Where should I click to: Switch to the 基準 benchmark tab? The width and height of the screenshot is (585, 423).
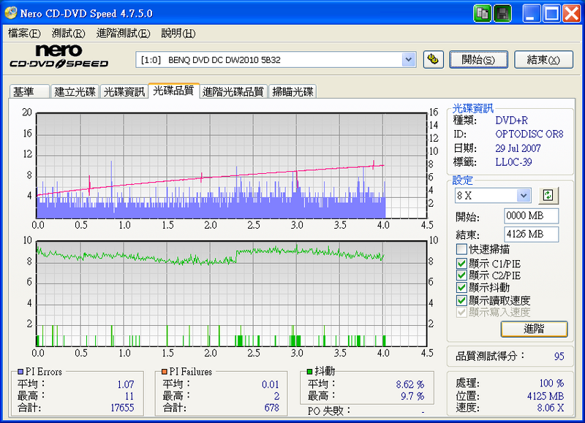[x=29, y=91]
